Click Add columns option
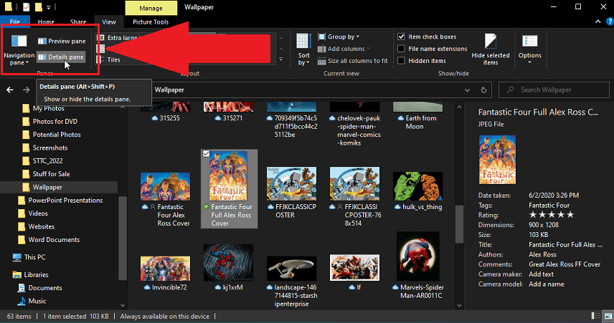This screenshot has width=614, height=323. coord(344,49)
